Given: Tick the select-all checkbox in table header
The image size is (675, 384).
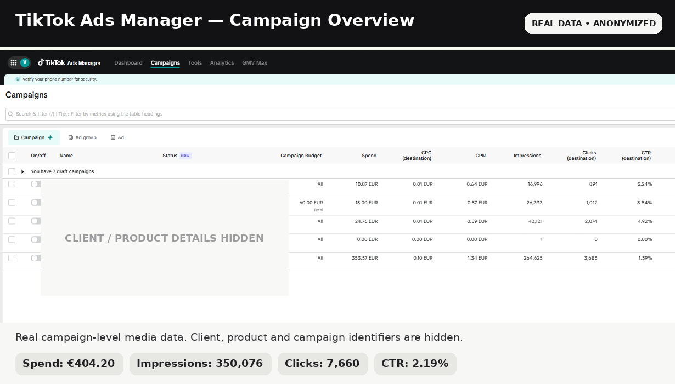Looking at the screenshot, I should (12, 156).
